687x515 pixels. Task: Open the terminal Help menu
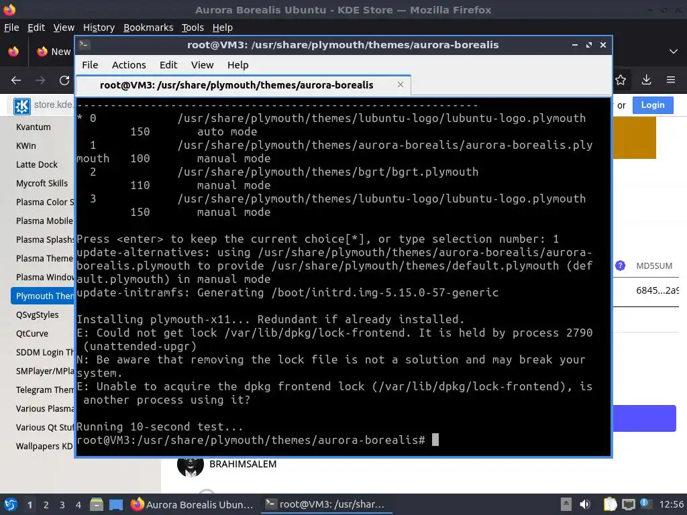(x=238, y=65)
